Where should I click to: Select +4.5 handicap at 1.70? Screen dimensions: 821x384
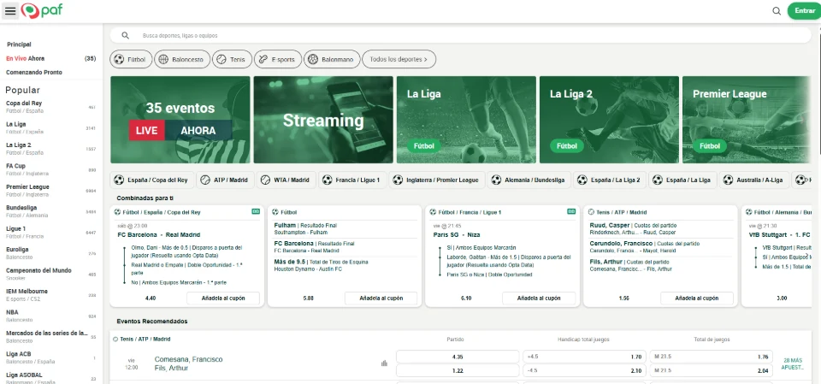(584, 357)
